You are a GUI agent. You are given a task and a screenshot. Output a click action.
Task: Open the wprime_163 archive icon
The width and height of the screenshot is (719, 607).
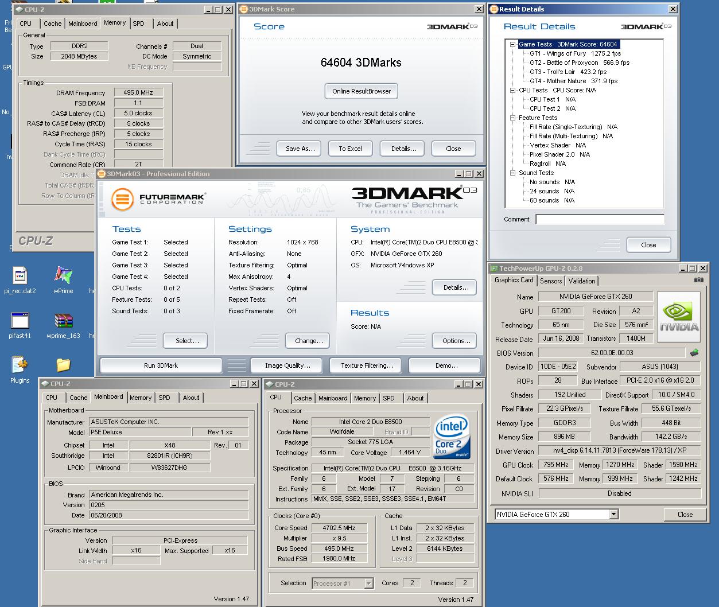[x=63, y=321]
